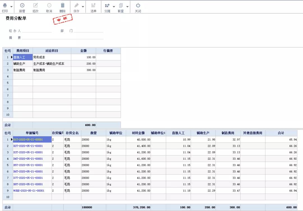Click the 经办人 input field
This screenshot has height=211, width=303.
pos(37,31)
